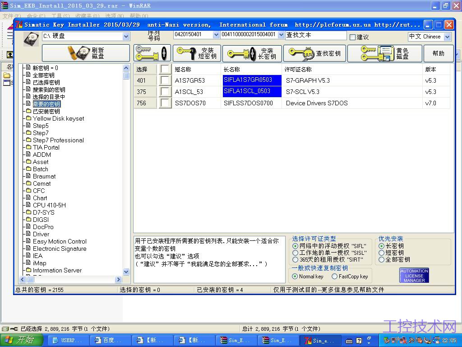Select FastCopy key radio button
The width and height of the screenshot is (462, 347).
click(334, 277)
